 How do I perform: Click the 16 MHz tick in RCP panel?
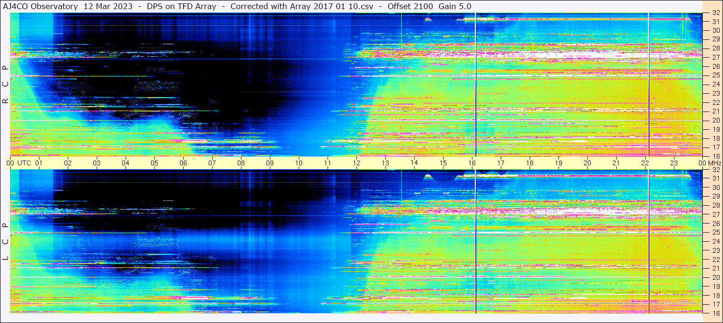pyautogui.click(x=715, y=156)
